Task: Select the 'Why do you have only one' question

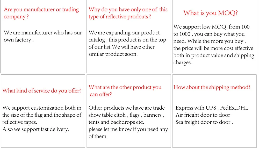Action: (x=128, y=13)
